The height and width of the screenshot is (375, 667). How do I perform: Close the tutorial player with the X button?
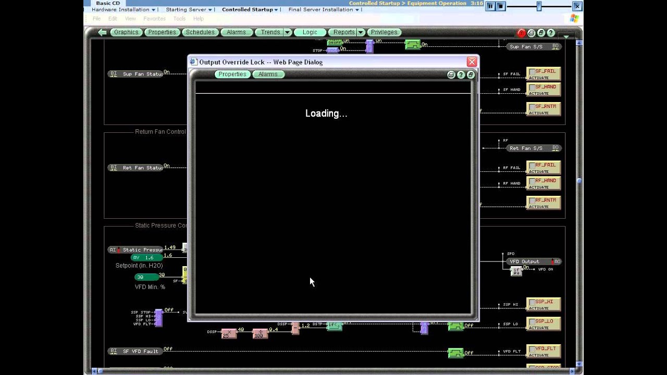coord(577,6)
